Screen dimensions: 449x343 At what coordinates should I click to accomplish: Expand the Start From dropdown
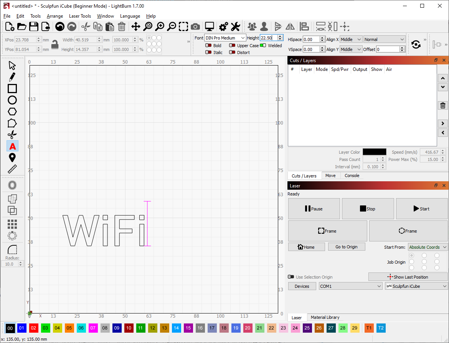click(428, 247)
